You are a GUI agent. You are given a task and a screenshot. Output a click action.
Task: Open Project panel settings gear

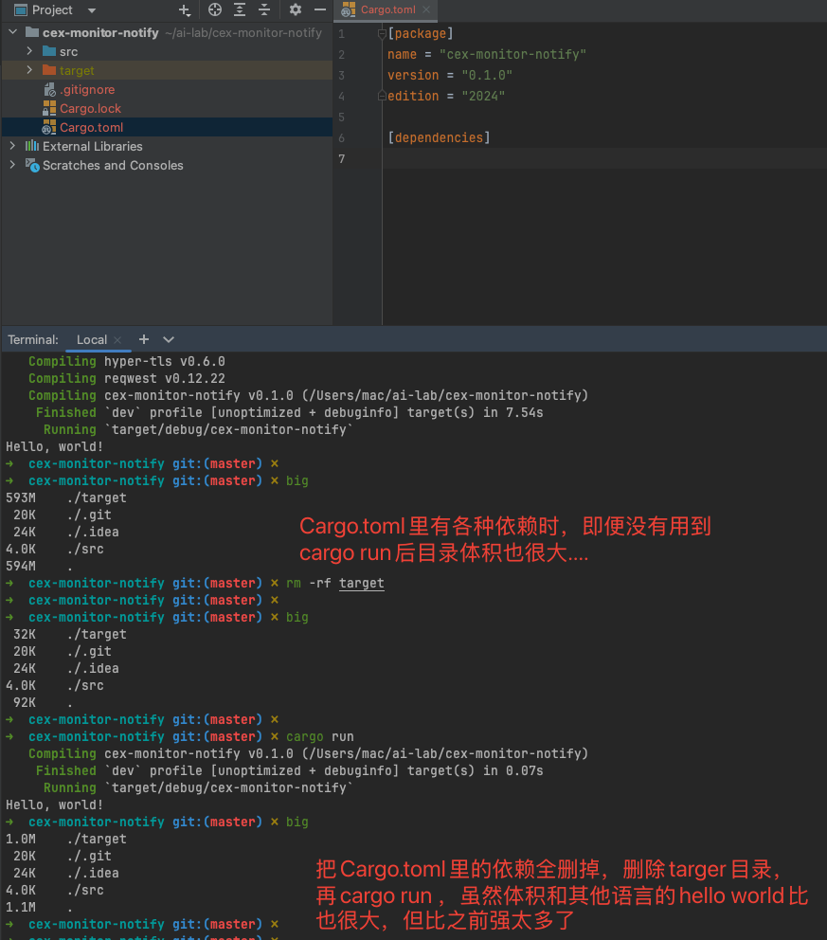coord(296,10)
